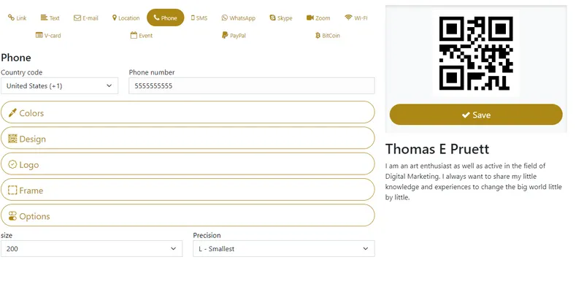Select the BitCoin icon option
The width and height of the screenshot is (584, 284).
tap(318, 35)
